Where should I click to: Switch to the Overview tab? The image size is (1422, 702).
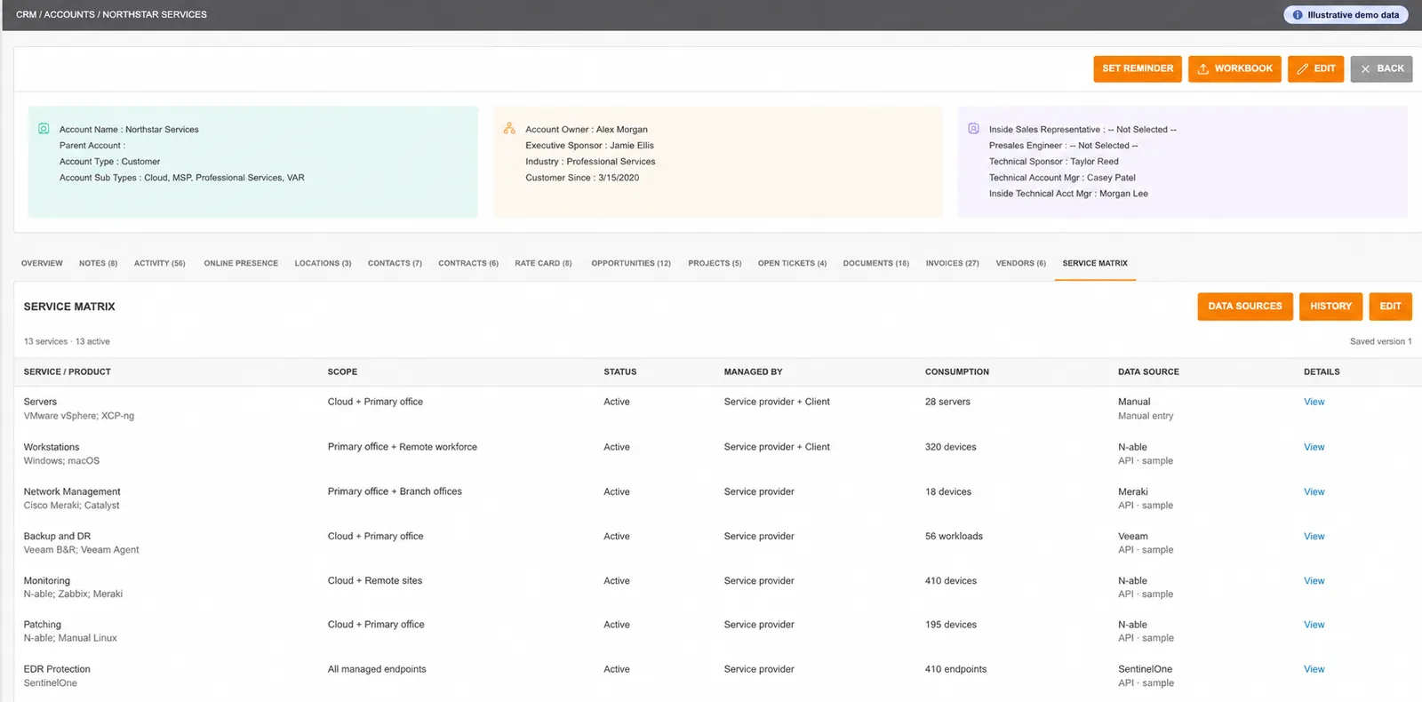click(42, 263)
